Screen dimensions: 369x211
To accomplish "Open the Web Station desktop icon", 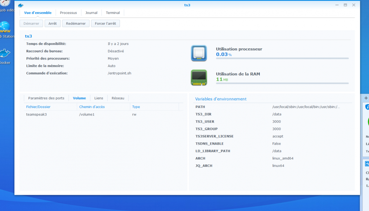I will coord(5,27).
